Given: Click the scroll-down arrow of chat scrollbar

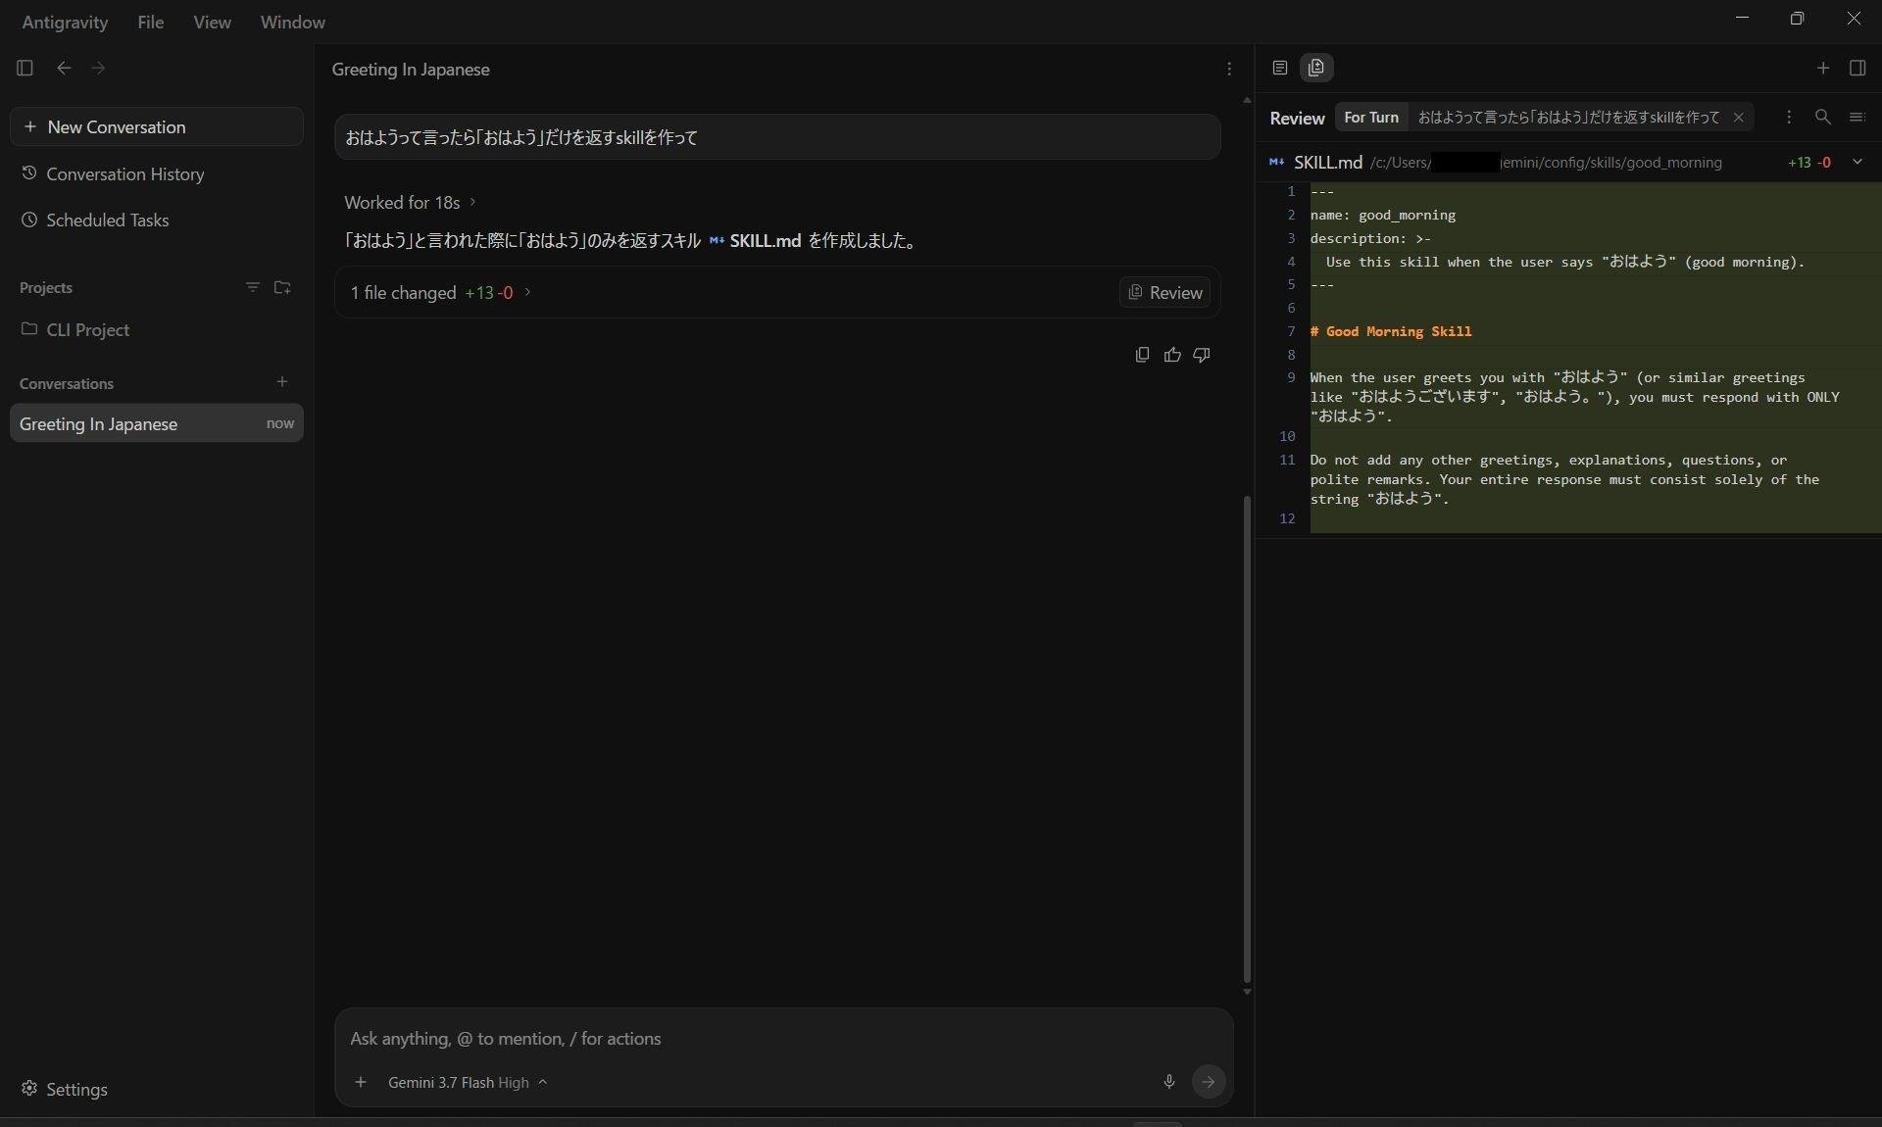Looking at the screenshot, I should 1247,993.
